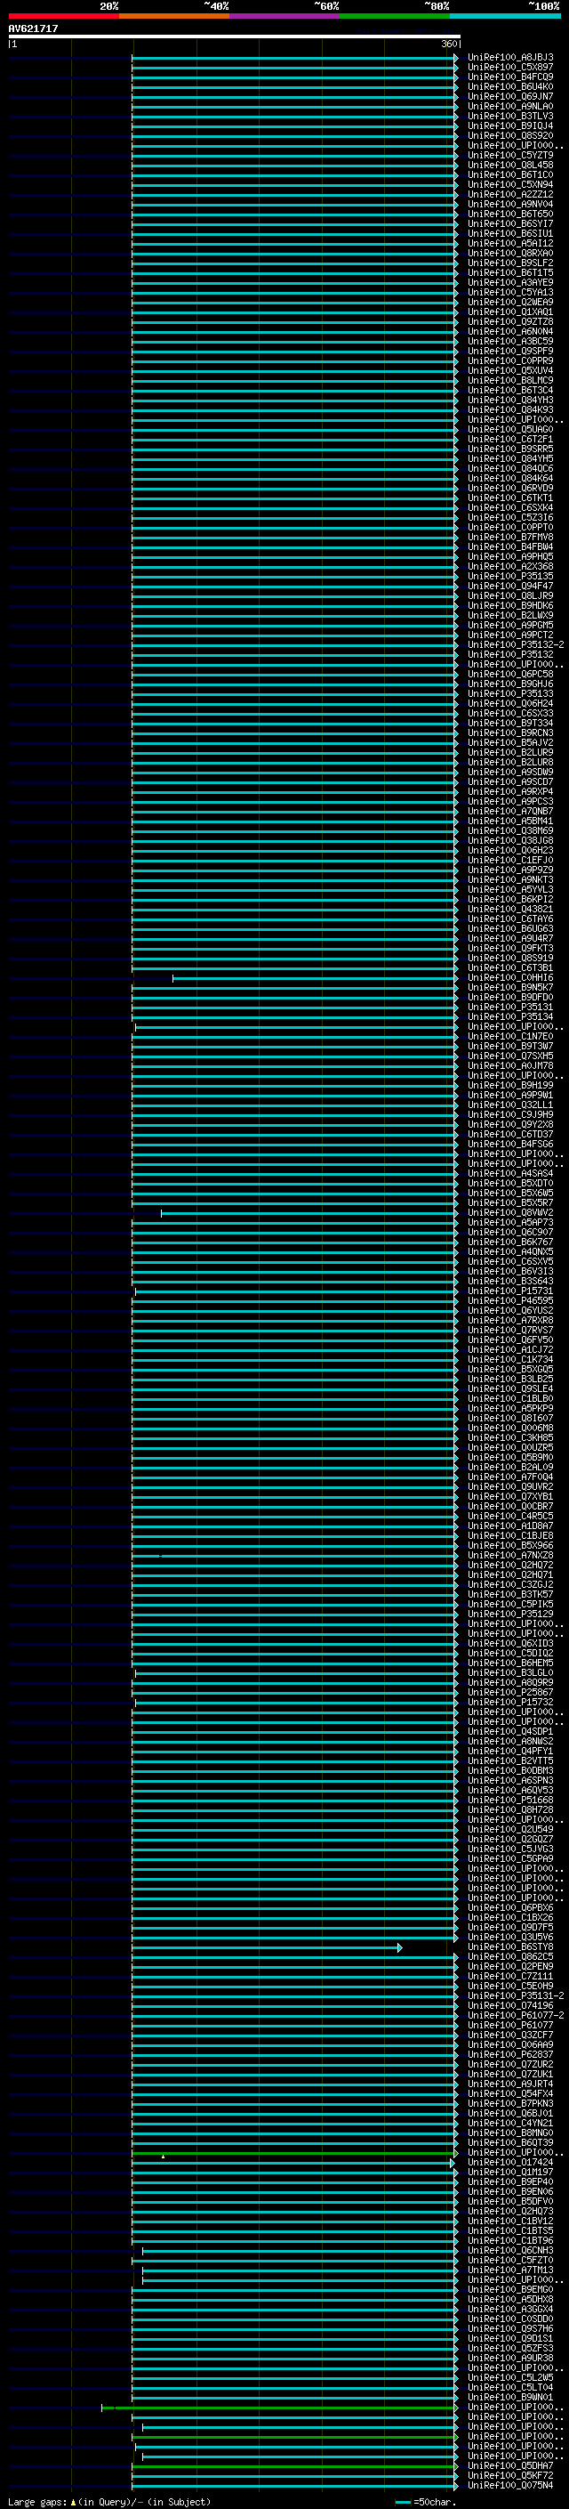Click the UniRef100_B3TLV3 label

[510, 116]
